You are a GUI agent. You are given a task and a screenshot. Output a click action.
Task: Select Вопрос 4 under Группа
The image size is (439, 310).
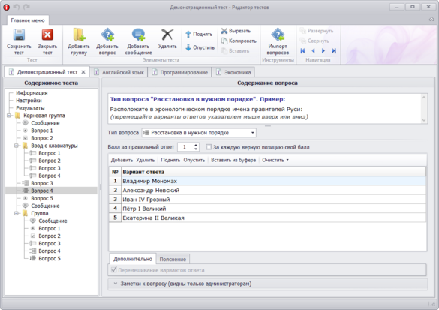point(50,251)
